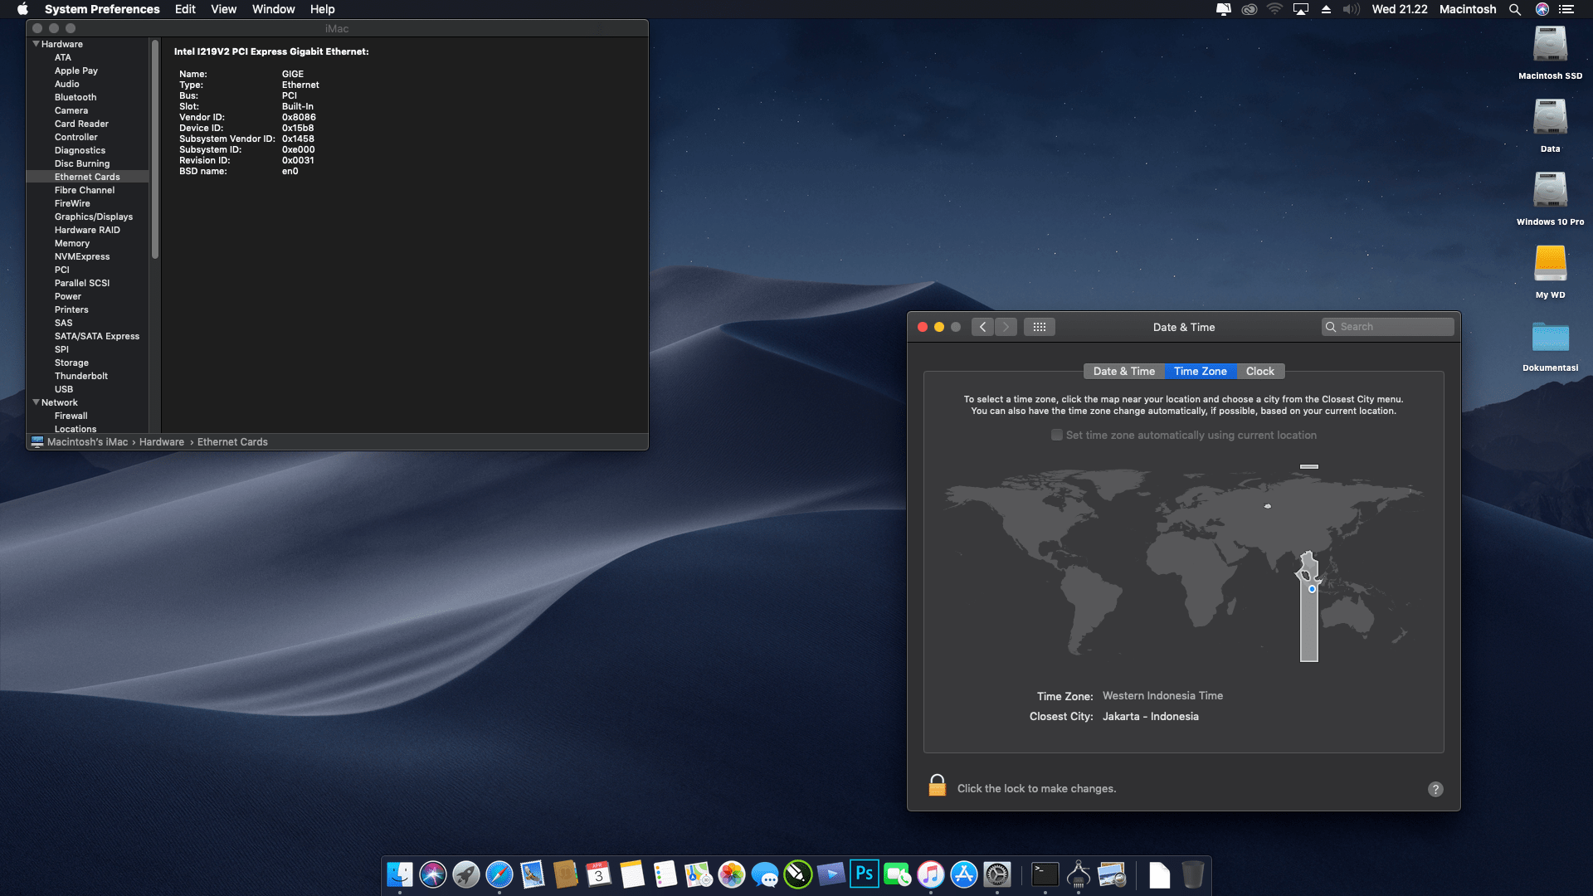Click the lock icon to make changes
The height and width of the screenshot is (896, 1593).
tap(937, 786)
